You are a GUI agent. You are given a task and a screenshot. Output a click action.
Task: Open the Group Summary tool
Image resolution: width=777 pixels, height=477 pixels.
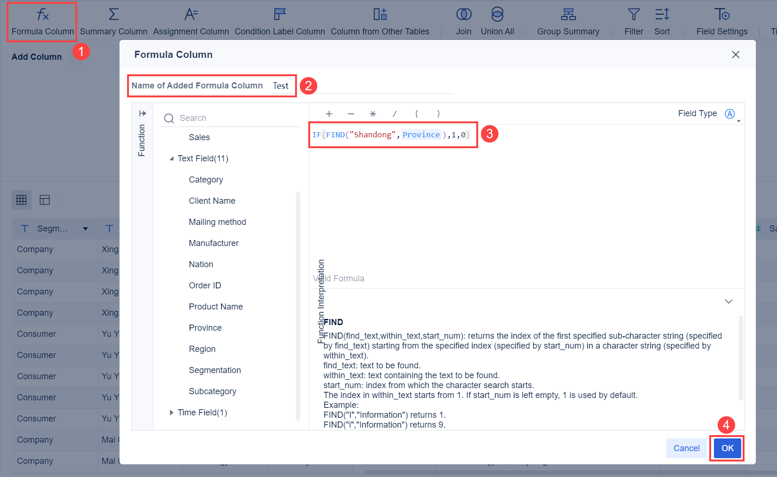568,21
